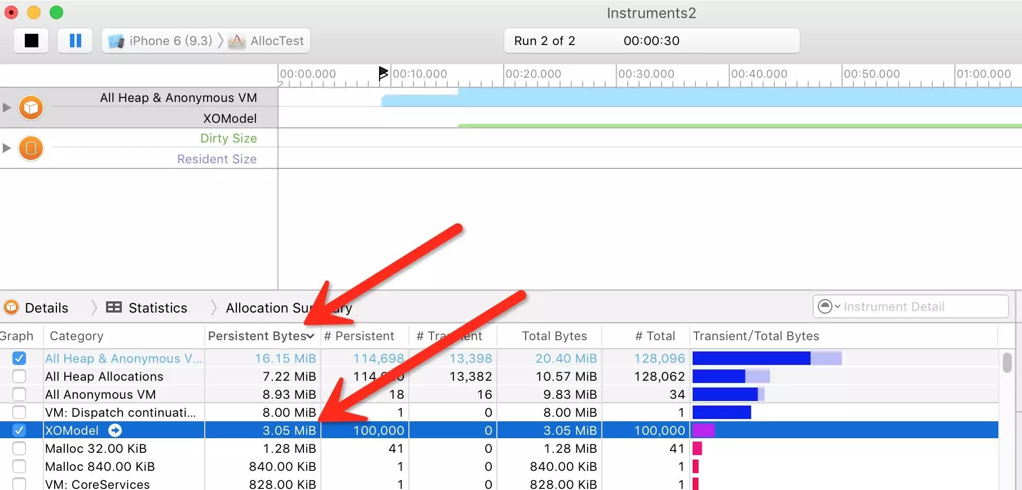Viewport: 1022px width, 490px height.
Task: Uncheck graph for XOModel row
Action: point(19,430)
